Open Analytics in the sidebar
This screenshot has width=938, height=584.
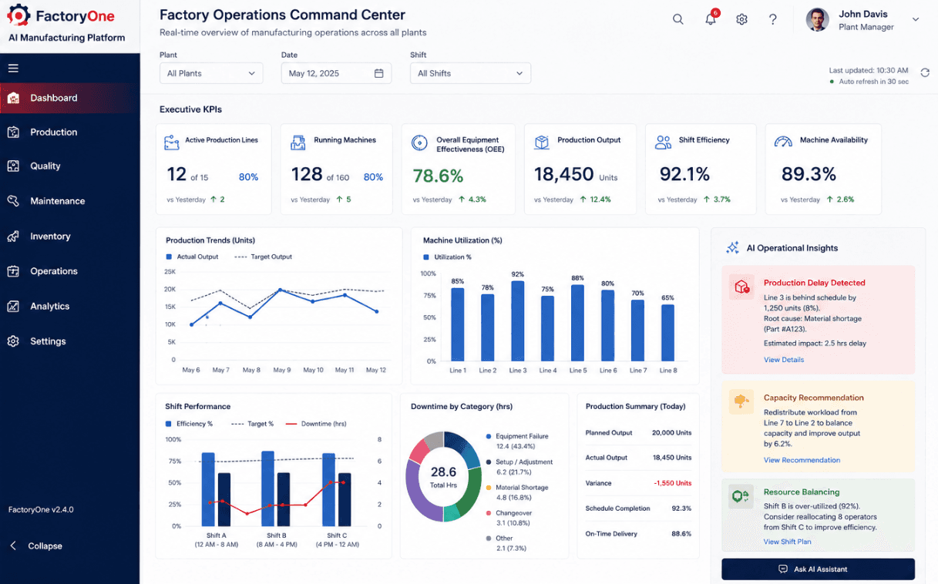(69, 306)
